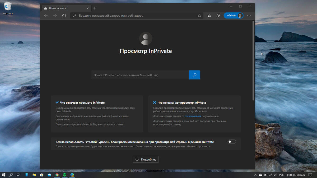
Task: Add this page to favorites star
Action: [199, 16]
